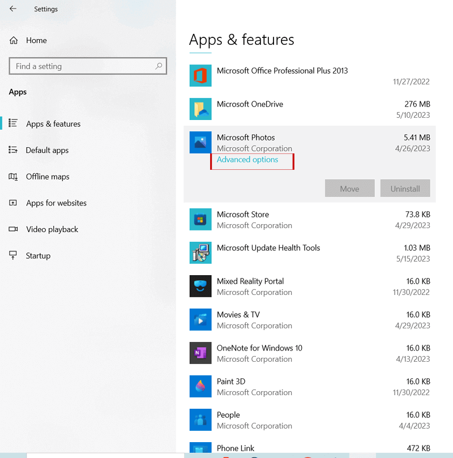Open Video playback settings
The height and width of the screenshot is (458, 453).
point(52,229)
